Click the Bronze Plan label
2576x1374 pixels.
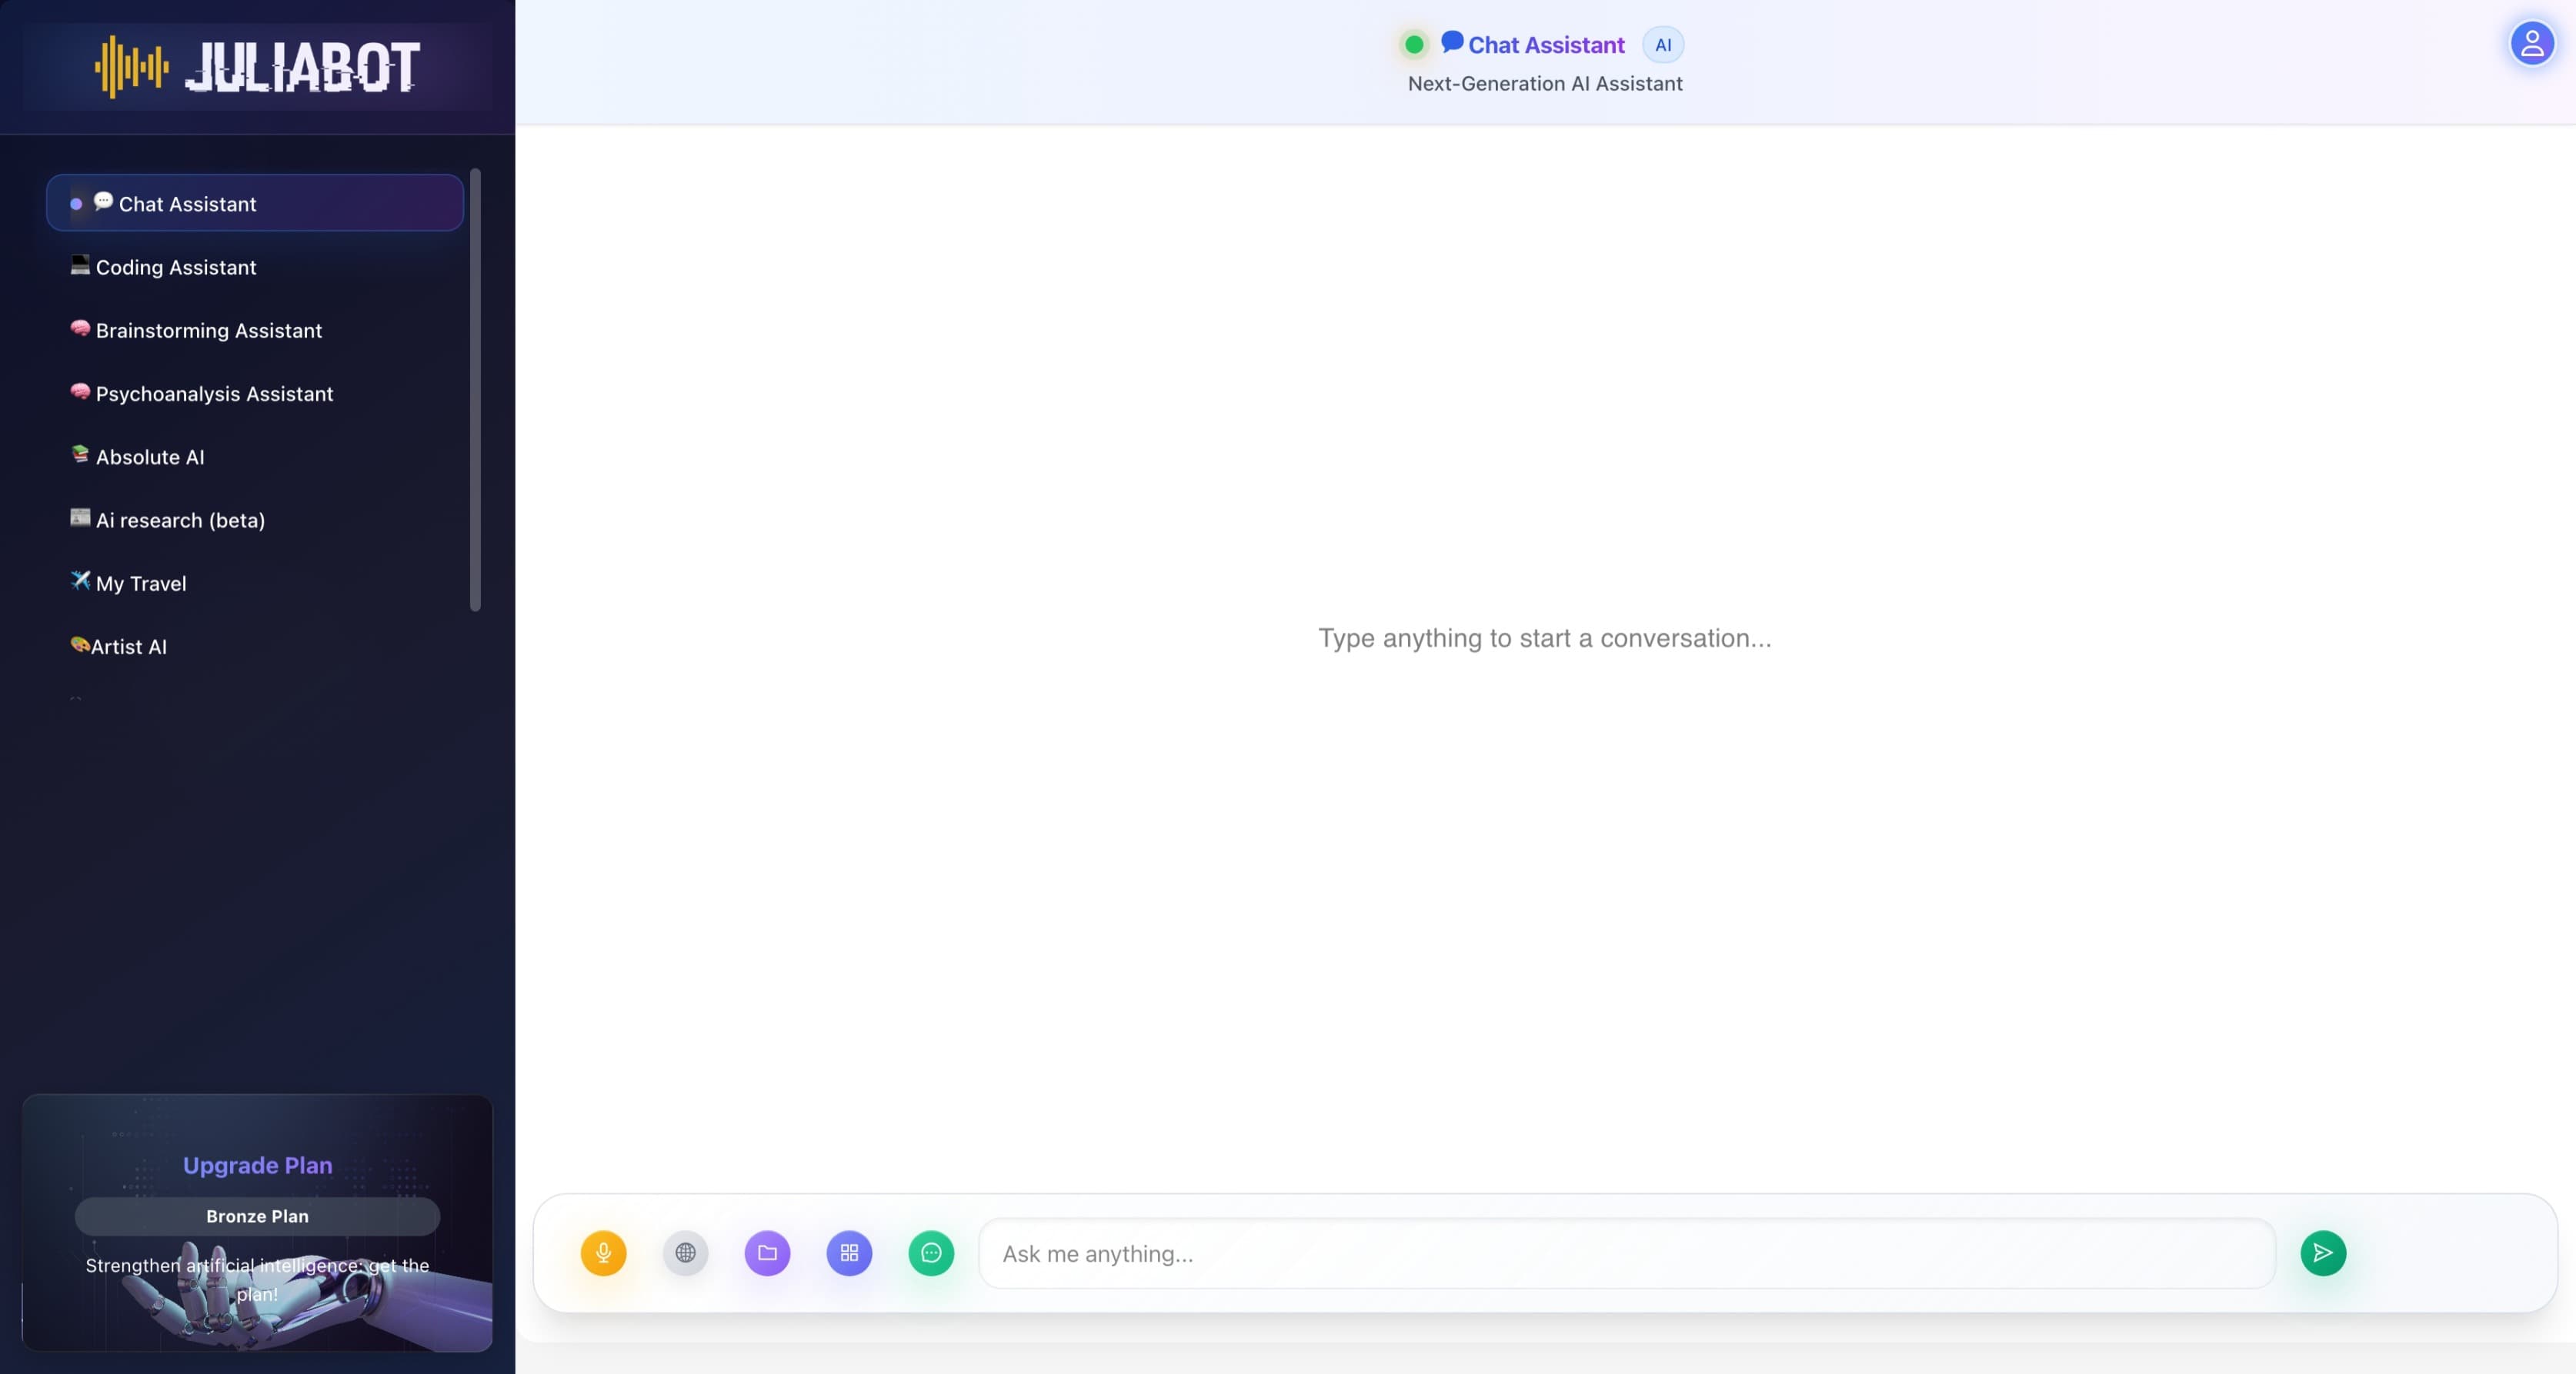click(257, 1216)
